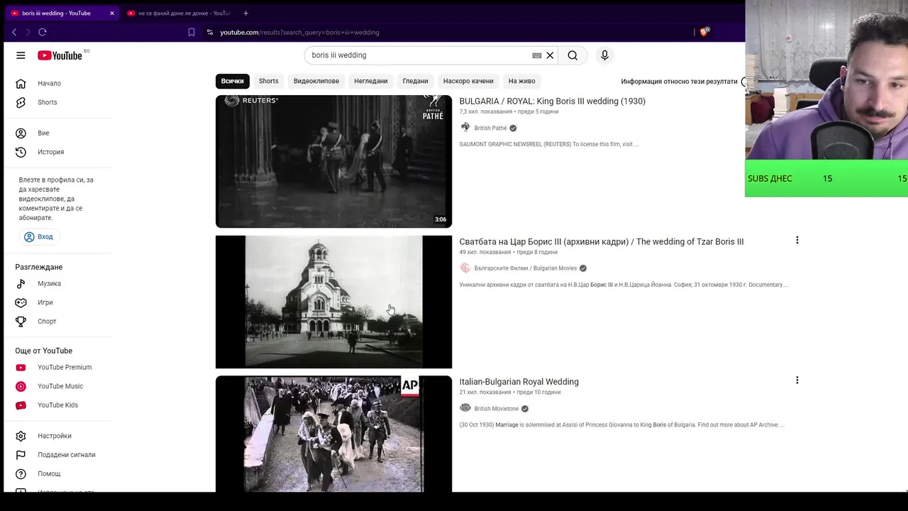Click the search magnifier button
Viewport: 908px width, 511px height.
(x=572, y=55)
